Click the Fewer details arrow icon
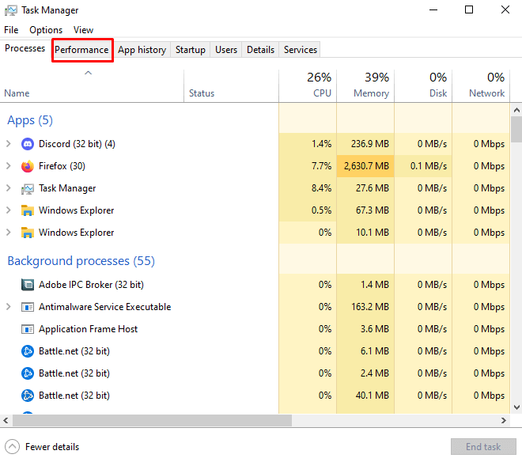The height and width of the screenshot is (462, 522). (x=12, y=446)
